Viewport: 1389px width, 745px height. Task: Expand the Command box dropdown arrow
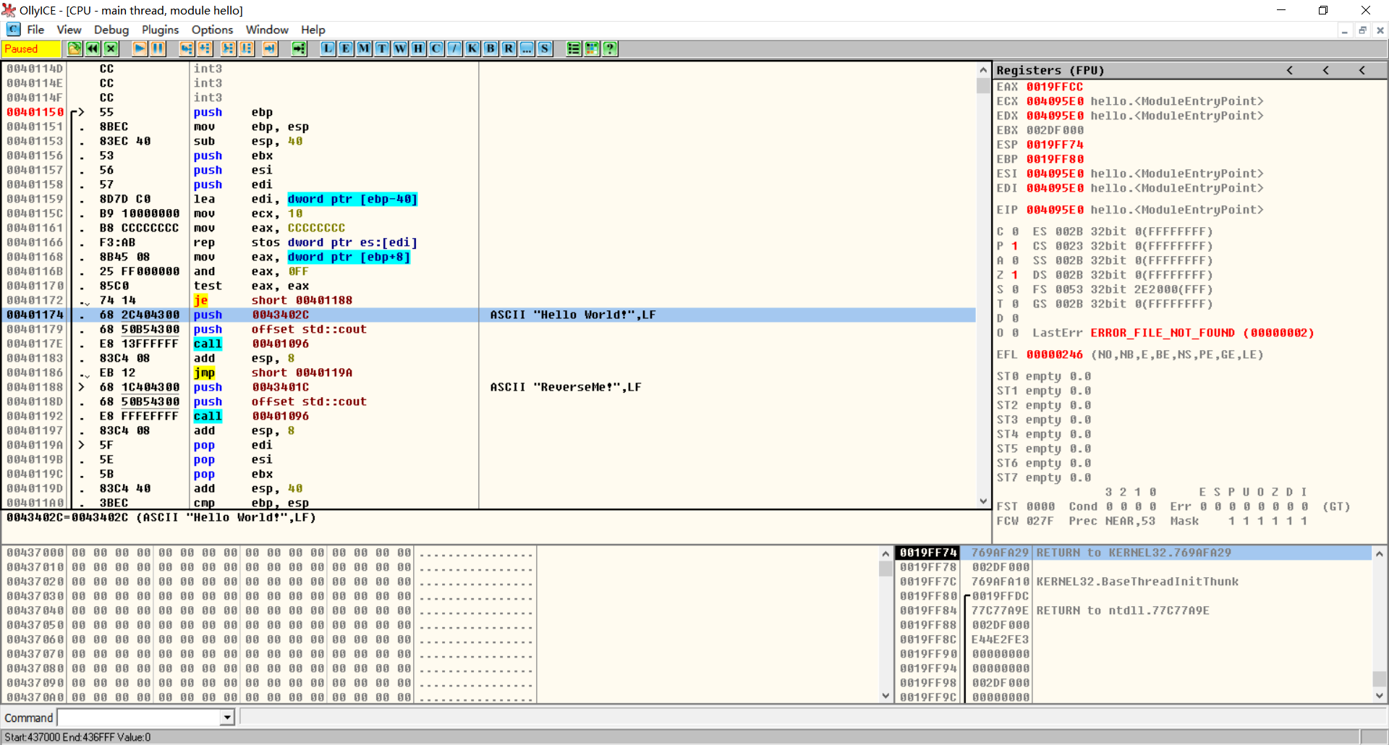[227, 718]
